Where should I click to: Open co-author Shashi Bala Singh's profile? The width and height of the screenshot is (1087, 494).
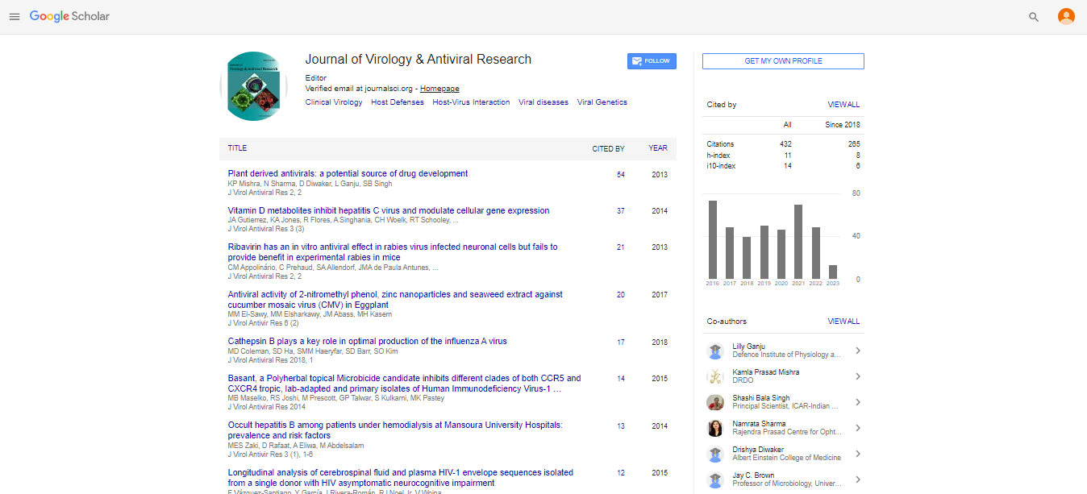pyautogui.click(x=762, y=398)
